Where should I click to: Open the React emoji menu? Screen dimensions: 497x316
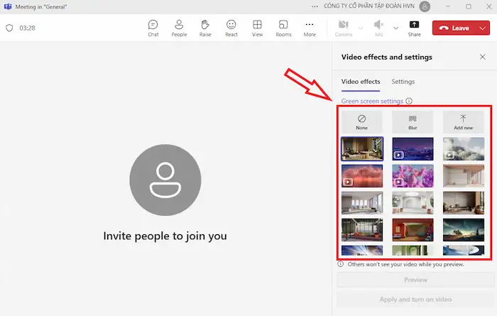point(231,28)
